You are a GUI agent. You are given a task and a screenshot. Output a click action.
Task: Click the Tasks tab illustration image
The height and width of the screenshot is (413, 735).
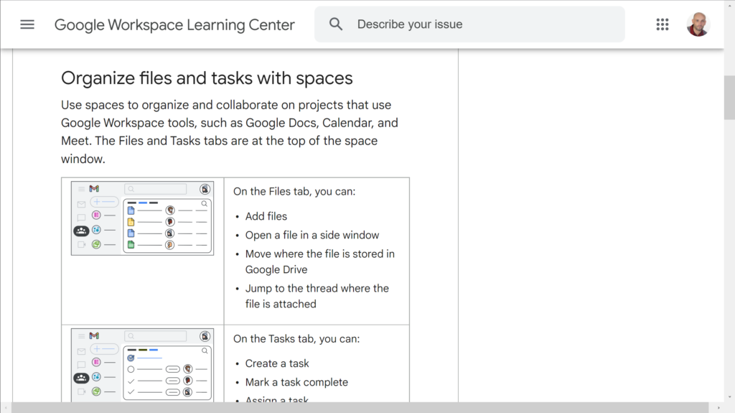pos(143,365)
